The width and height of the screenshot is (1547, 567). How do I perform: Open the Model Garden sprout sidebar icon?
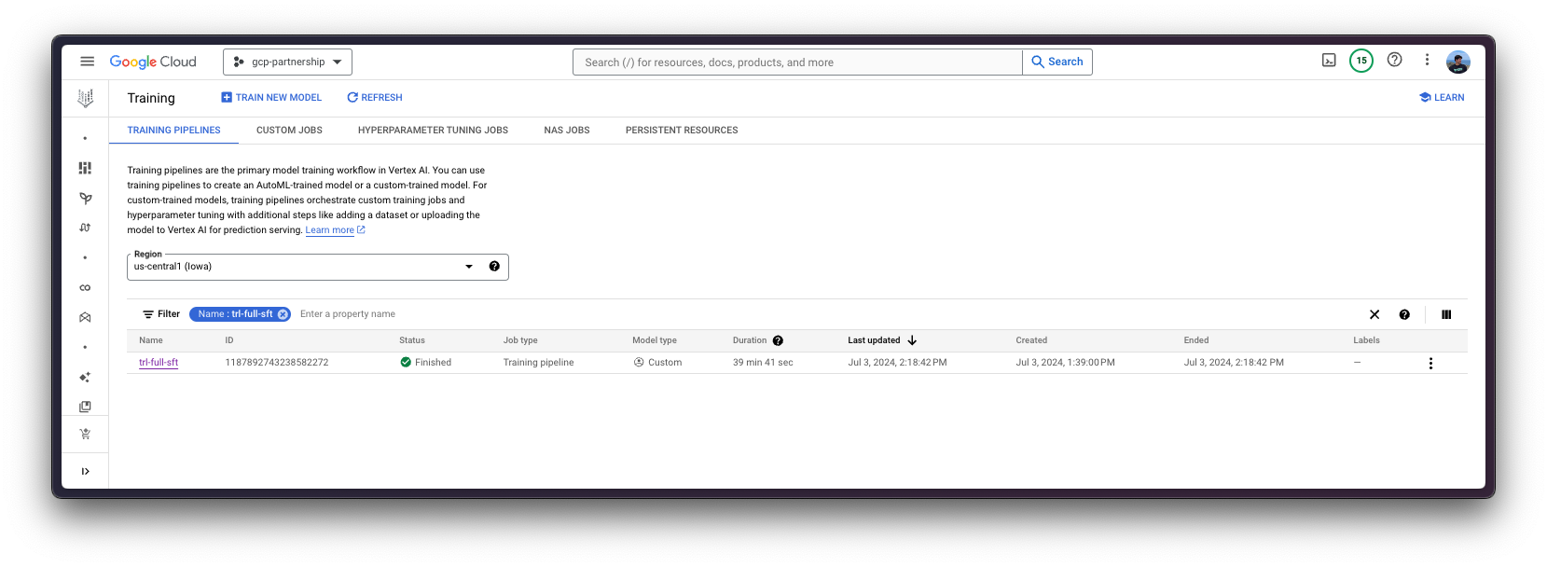pyautogui.click(x=85, y=198)
